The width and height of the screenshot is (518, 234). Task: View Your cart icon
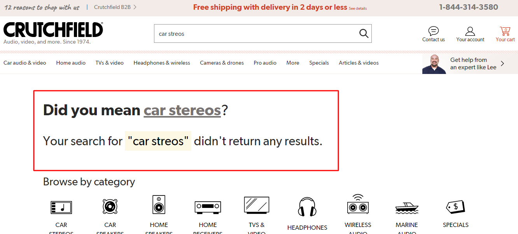tap(505, 31)
